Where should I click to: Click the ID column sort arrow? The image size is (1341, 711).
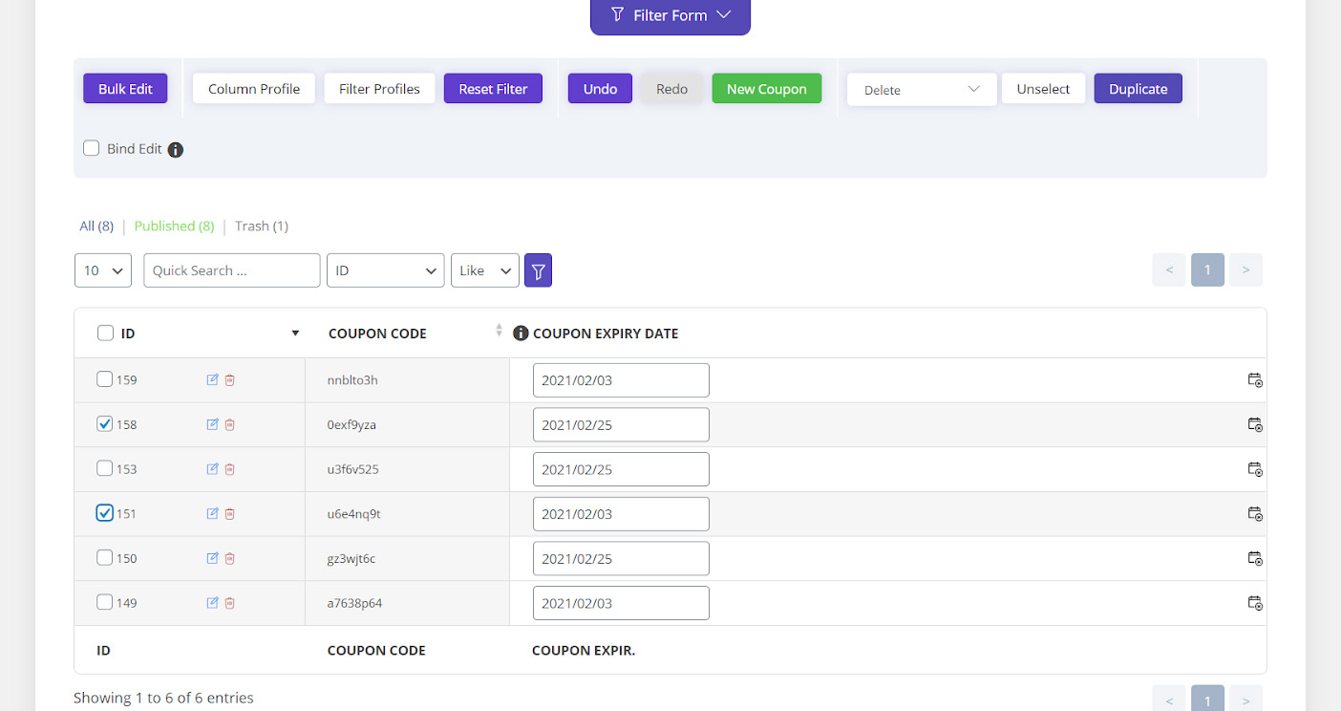[295, 334]
